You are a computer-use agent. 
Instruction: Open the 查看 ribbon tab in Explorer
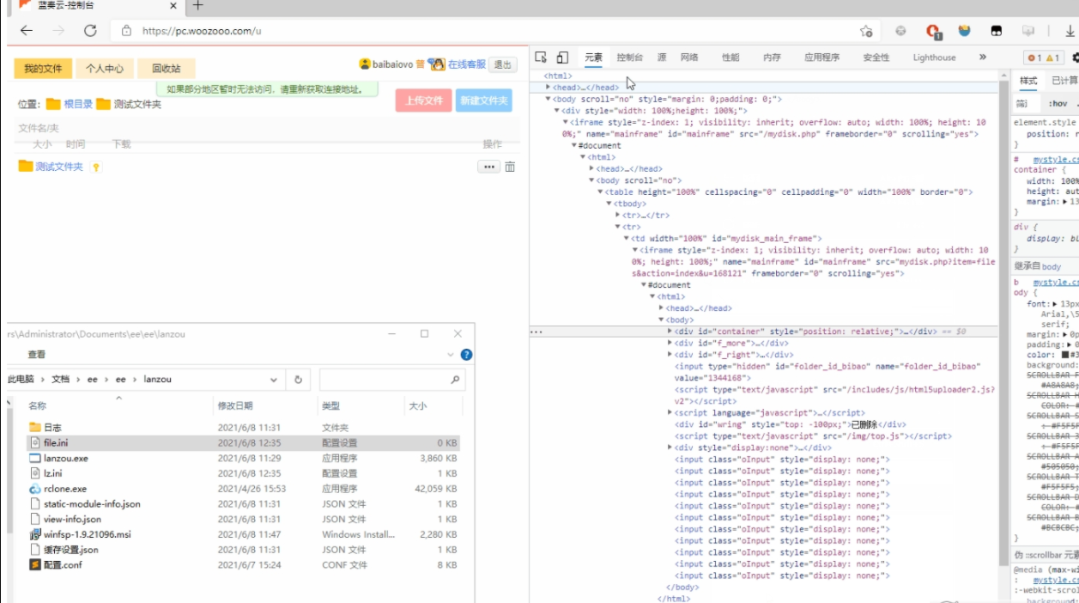point(36,354)
